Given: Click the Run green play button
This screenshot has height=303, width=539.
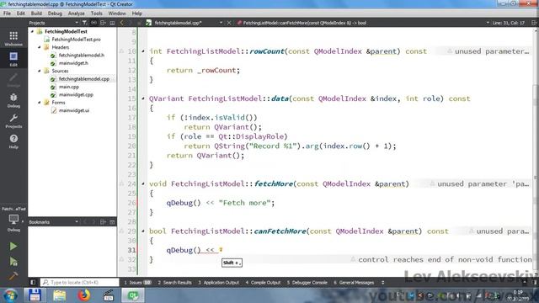Looking at the screenshot, I should 13,246.
